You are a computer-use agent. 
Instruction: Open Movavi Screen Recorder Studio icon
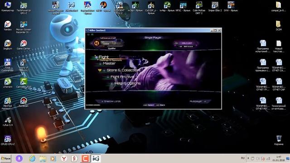click(24, 27)
